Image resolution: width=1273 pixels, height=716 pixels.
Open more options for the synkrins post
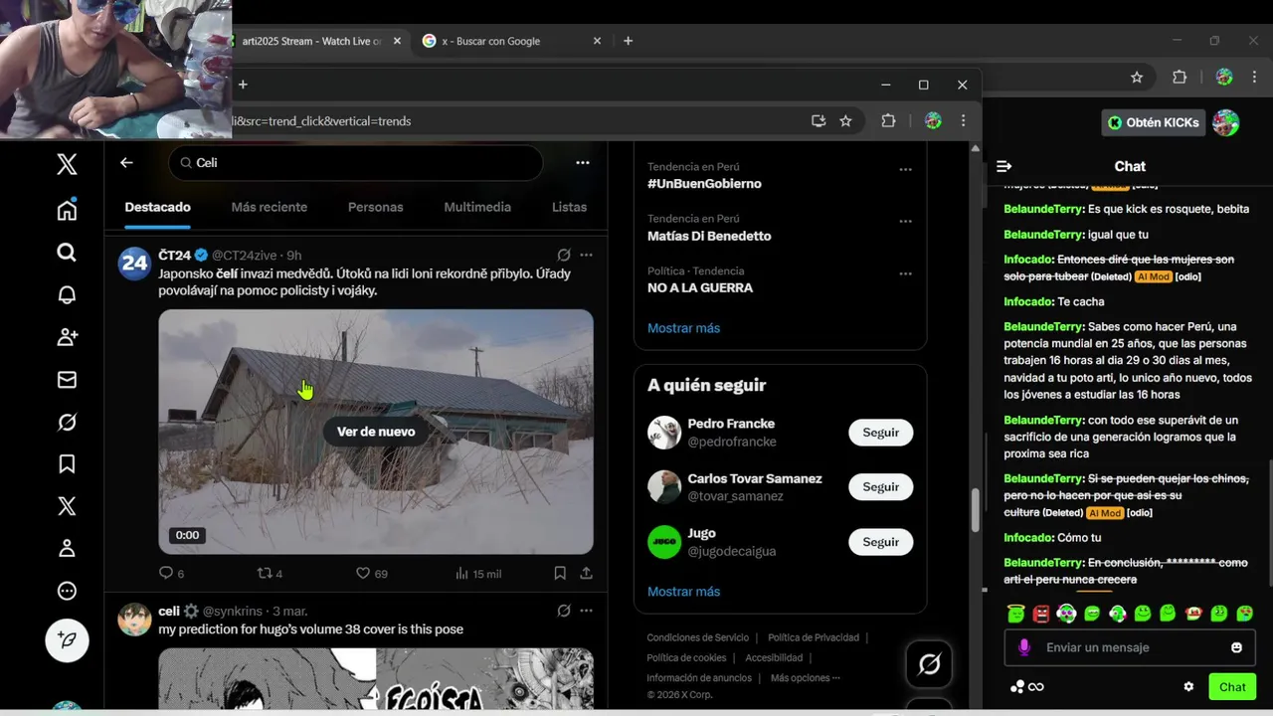(x=586, y=611)
